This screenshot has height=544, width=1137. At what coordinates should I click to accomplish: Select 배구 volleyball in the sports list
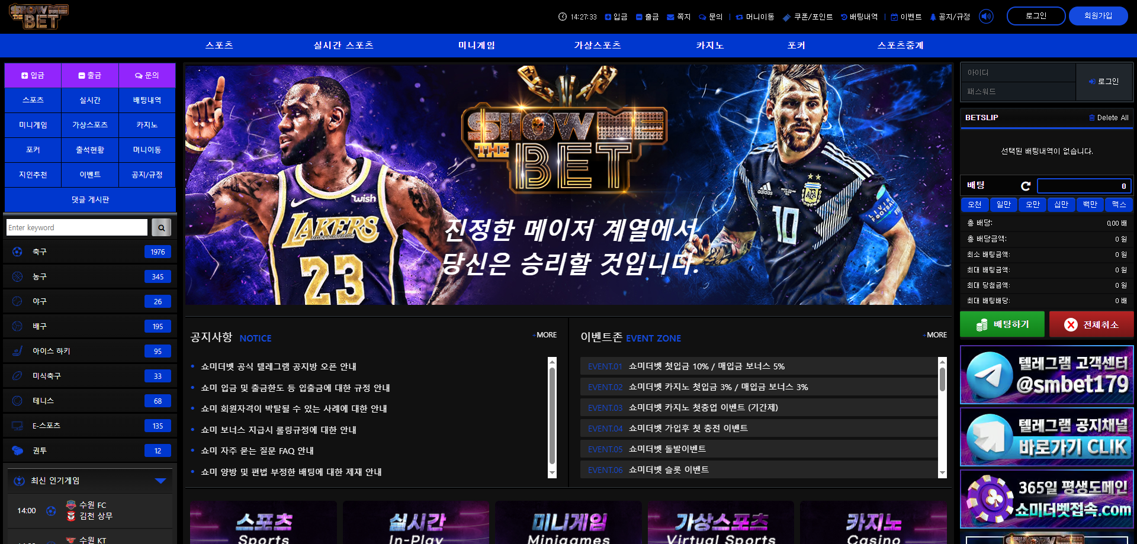pos(90,326)
